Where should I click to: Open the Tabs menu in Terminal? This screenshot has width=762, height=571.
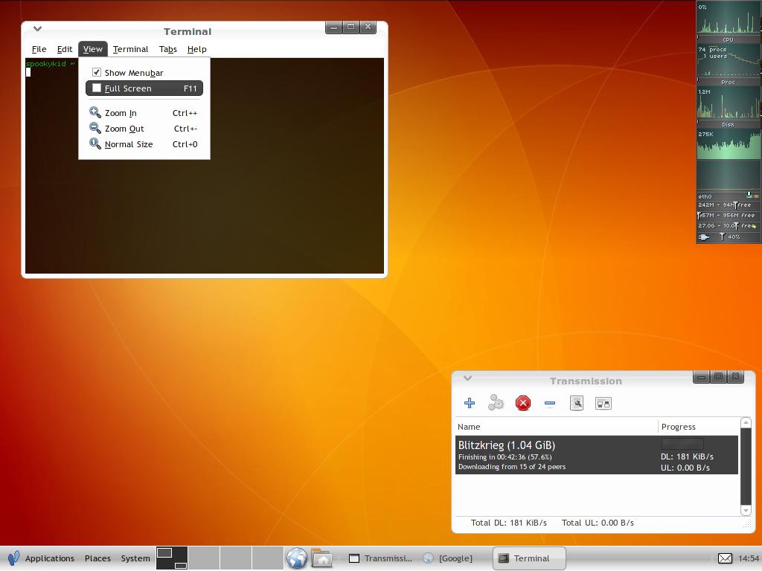(x=168, y=49)
